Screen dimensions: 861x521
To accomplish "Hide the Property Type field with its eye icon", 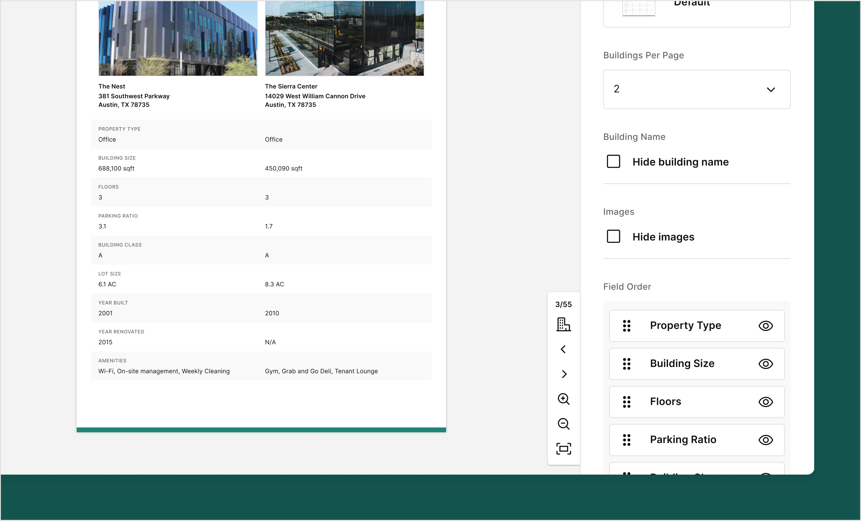I will [765, 326].
